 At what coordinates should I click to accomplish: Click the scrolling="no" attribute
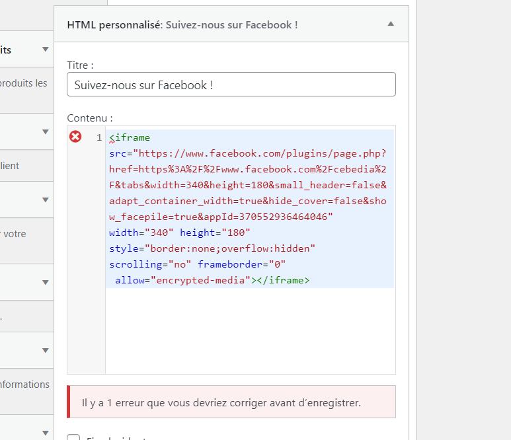point(150,264)
